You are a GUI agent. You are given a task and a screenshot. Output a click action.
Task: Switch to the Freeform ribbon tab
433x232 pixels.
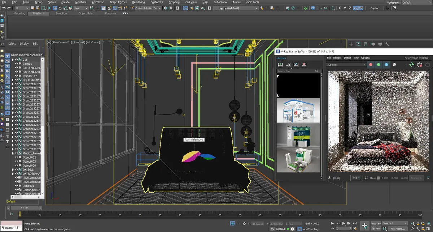tap(38, 13)
